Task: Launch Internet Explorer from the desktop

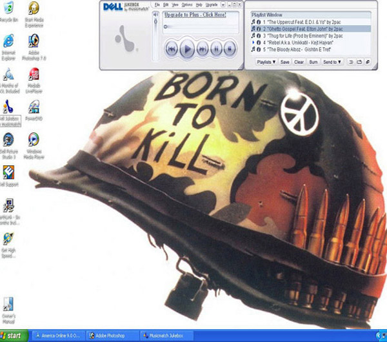Action: tap(8, 47)
